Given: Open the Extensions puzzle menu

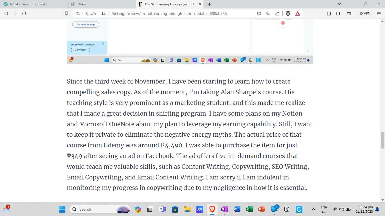Looking at the screenshot, I should [329, 13].
